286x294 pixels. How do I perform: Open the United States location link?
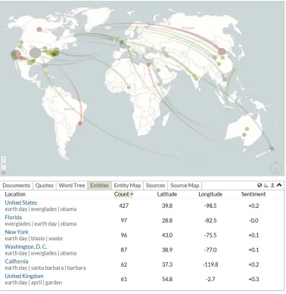coord(21,203)
